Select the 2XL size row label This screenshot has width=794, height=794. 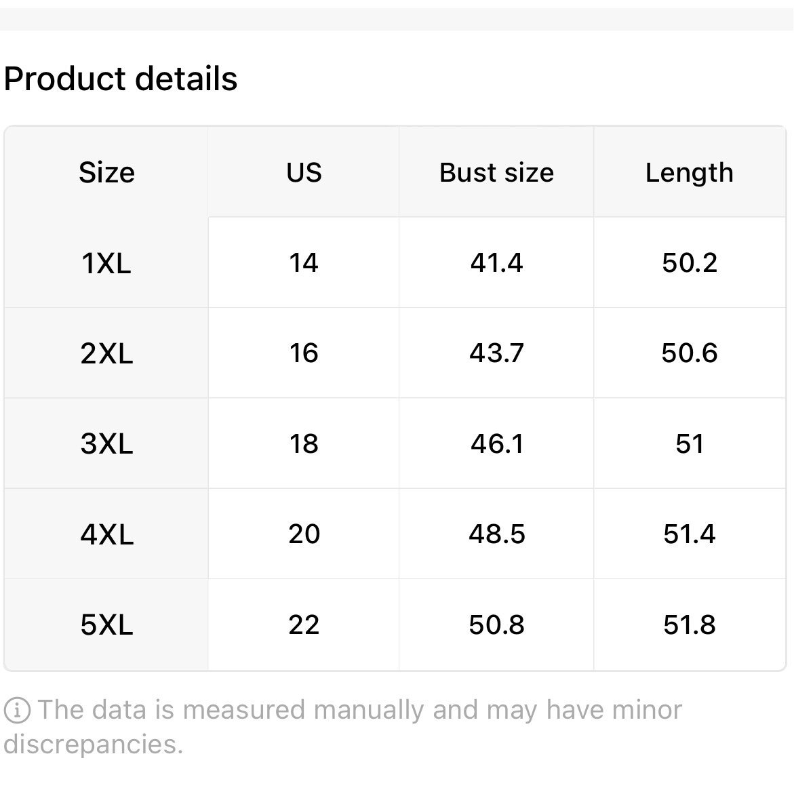click(106, 353)
